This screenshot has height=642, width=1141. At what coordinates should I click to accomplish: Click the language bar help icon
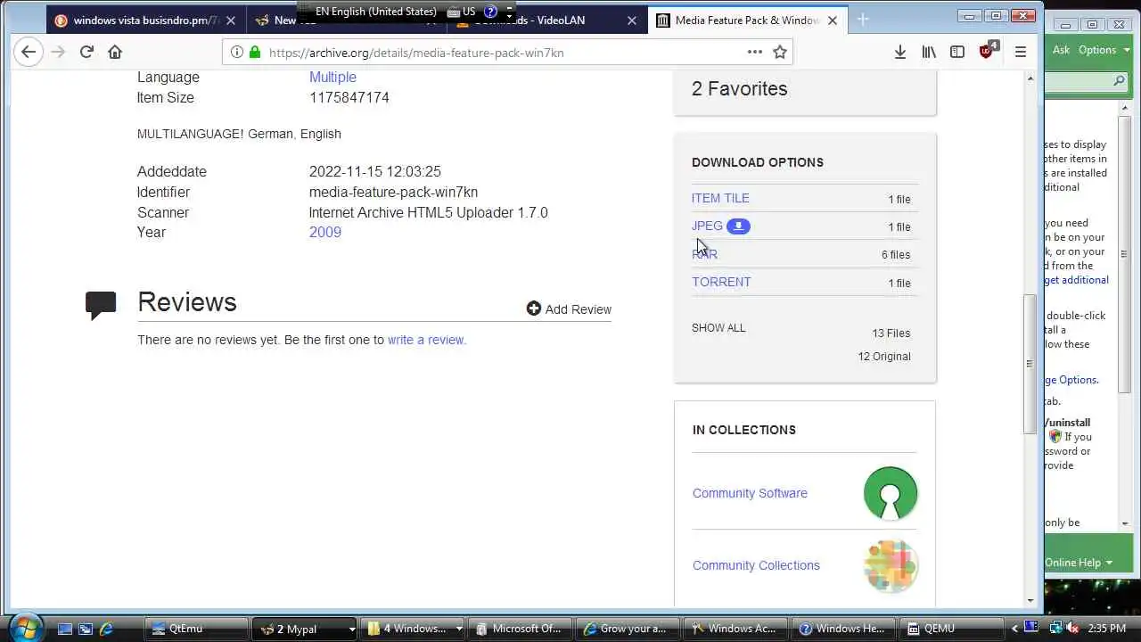[490, 12]
